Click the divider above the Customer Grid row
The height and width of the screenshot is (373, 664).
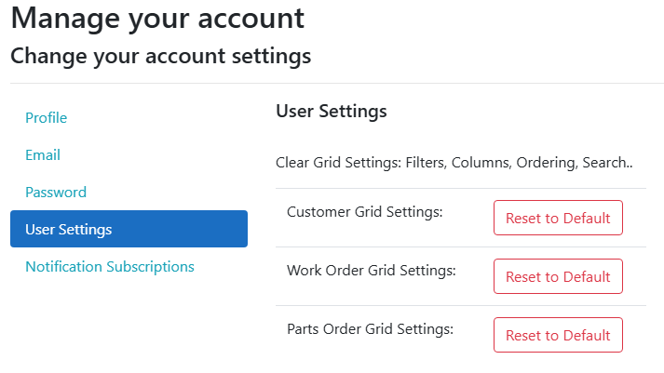(x=461, y=189)
